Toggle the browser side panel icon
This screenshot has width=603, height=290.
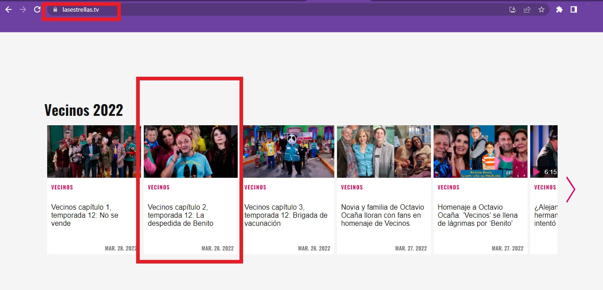point(574,9)
